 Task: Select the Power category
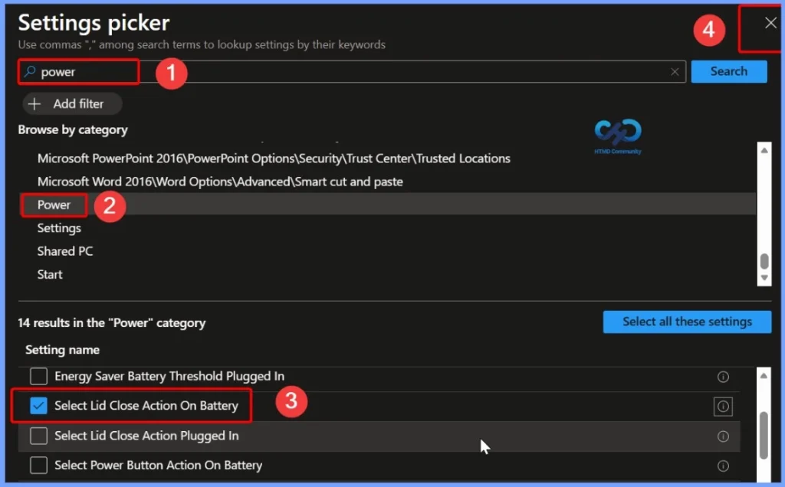pos(53,204)
